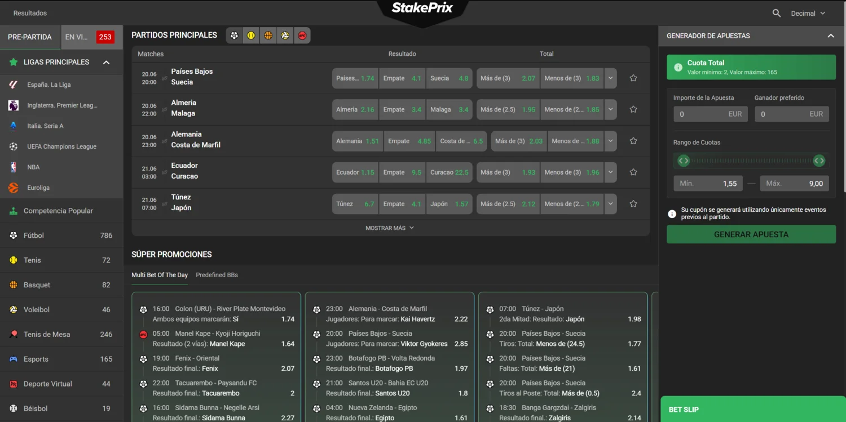
Task: Click the Rango de Cuotas slider track
Action: [751, 161]
